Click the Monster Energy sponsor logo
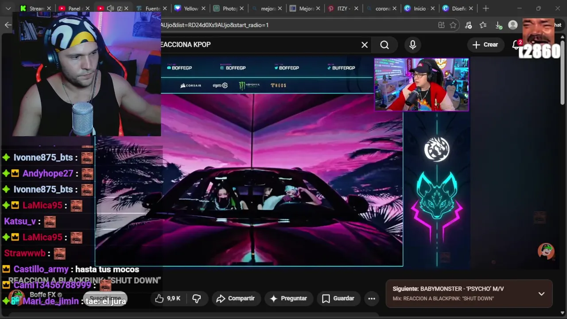 point(249,85)
